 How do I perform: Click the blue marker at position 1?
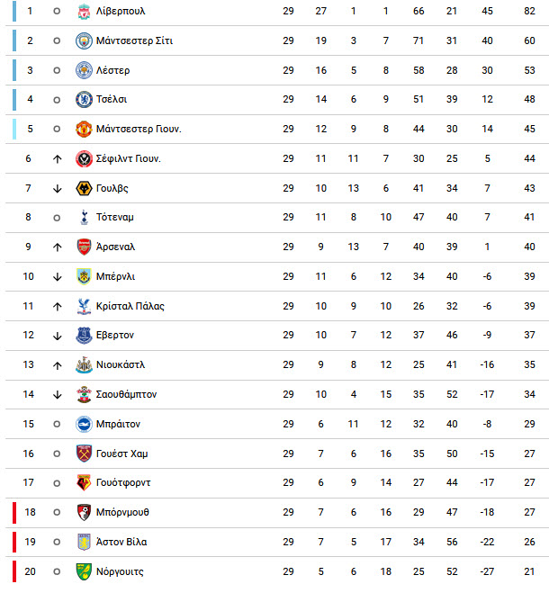click(14, 11)
